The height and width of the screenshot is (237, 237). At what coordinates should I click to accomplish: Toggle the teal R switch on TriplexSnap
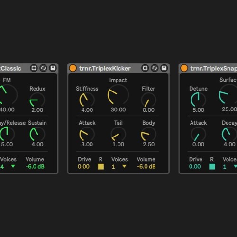(x=212, y=166)
